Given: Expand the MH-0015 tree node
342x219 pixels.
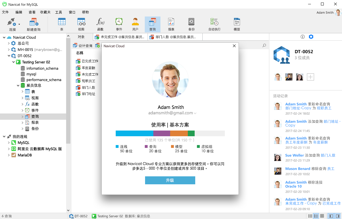Looking at the screenshot, I should (x=9, y=49).
